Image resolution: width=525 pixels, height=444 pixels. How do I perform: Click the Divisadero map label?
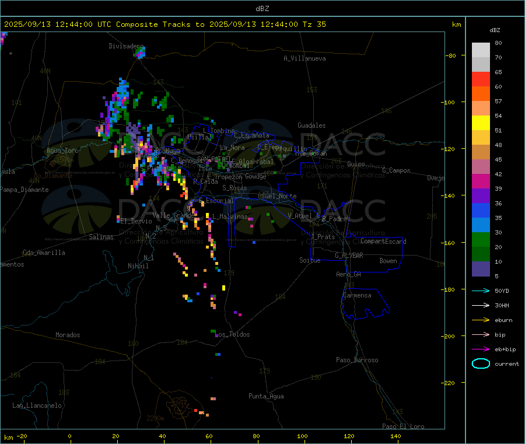126,46
